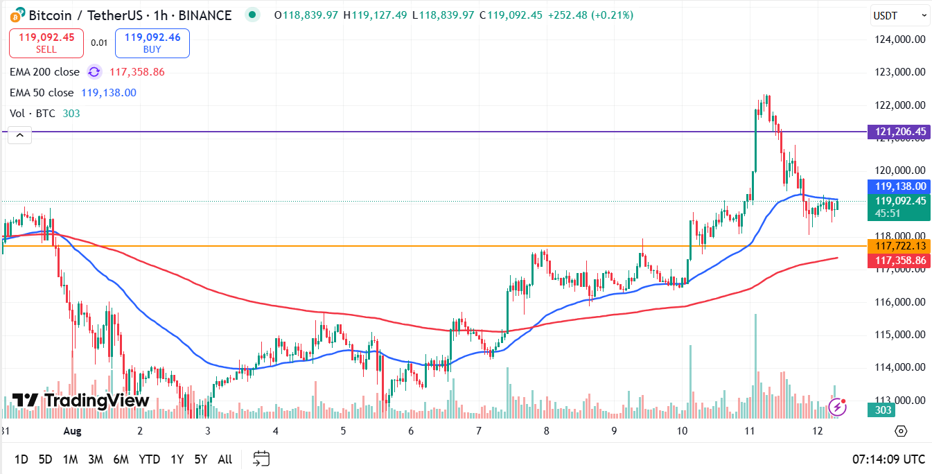Click the +252.48 (+0.21%) change value
The width and height of the screenshot is (932, 474).
click(590, 15)
